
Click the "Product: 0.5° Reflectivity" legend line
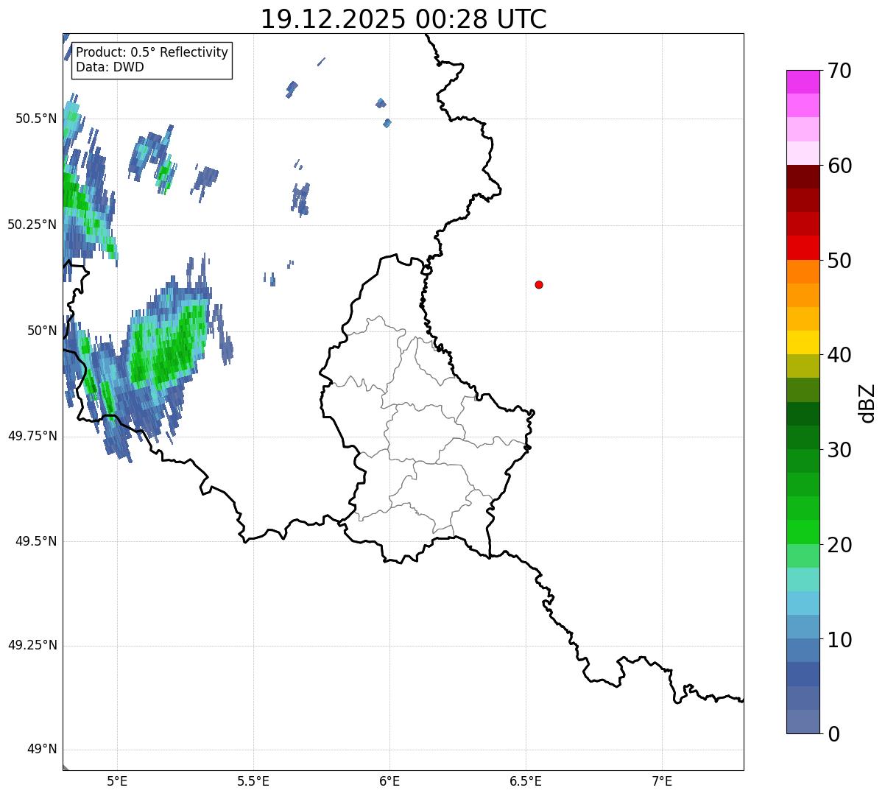152,53
